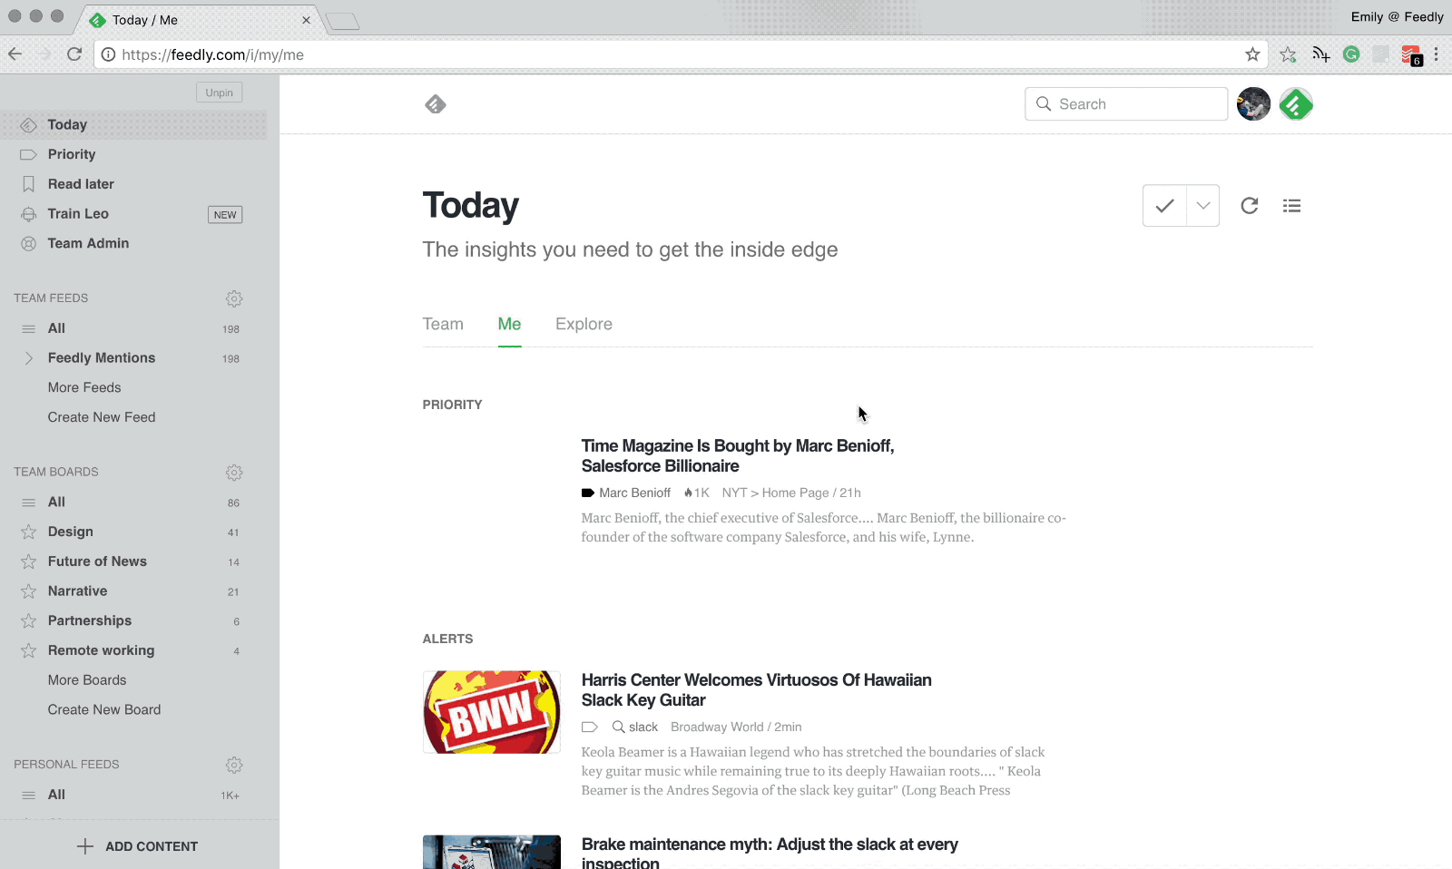
Task: Open the list view layout icon
Action: pyautogui.click(x=1291, y=206)
